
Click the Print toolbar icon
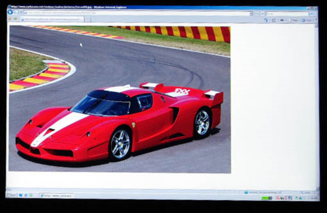(x=282, y=20)
